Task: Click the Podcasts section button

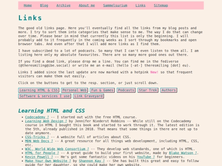Action: (126, 90)
